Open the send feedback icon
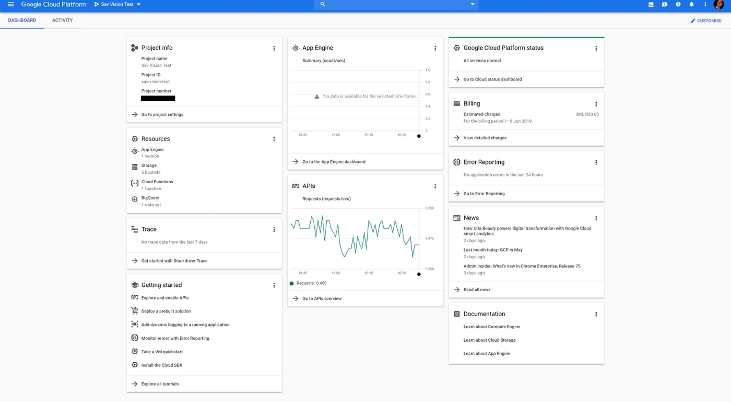 (664, 4)
